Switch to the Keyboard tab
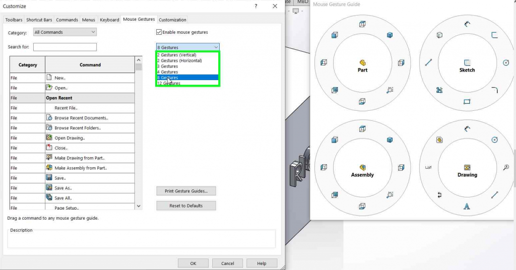The image size is (516, 270). (109, 20)
